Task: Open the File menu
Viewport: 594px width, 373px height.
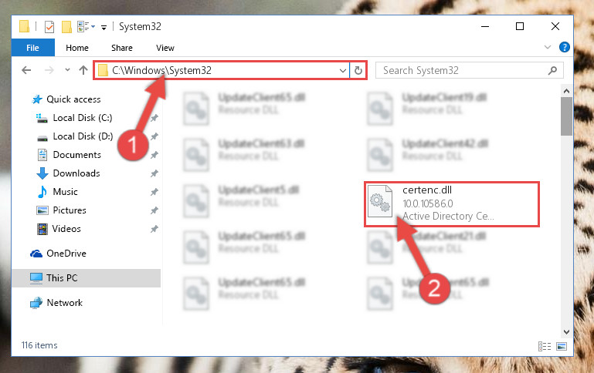Action: [x=33, y=48]
